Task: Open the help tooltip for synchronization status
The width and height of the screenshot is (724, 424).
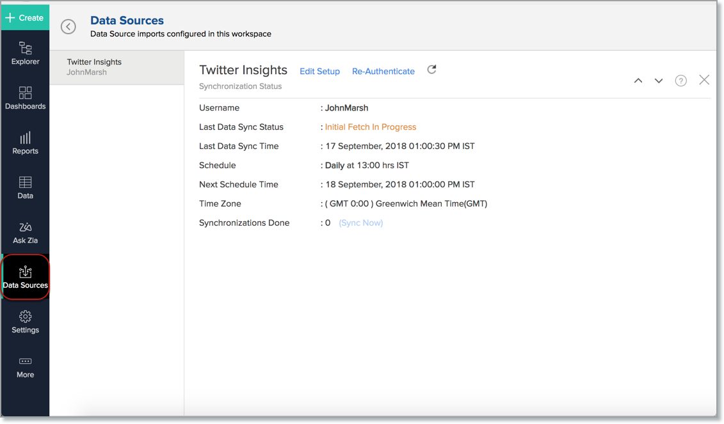Action: point(680,80)
